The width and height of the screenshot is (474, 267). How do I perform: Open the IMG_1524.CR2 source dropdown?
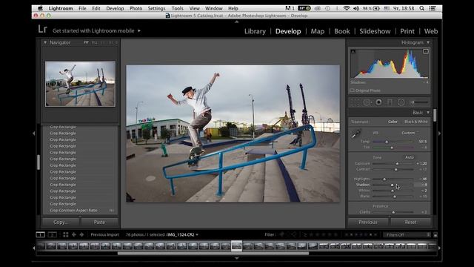(x=183, y=234)
